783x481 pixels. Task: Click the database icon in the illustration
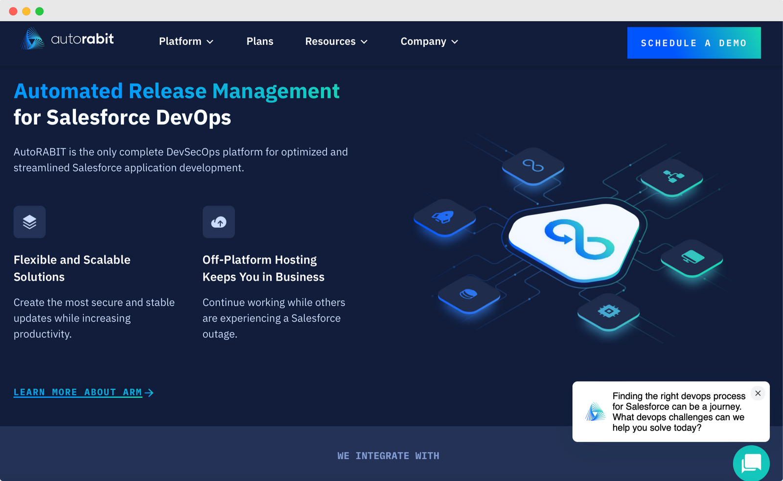(468, 293)
